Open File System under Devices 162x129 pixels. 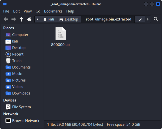21,107
